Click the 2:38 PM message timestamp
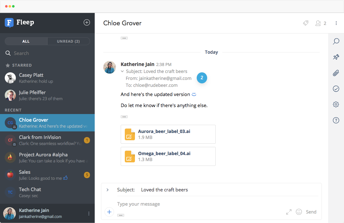This screenshot has height=223, width=344. tap(164, 64)
